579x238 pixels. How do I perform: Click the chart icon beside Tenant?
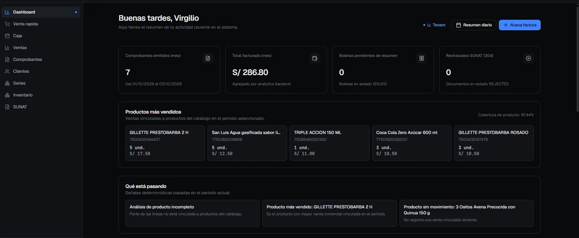(x=429, y=25)
